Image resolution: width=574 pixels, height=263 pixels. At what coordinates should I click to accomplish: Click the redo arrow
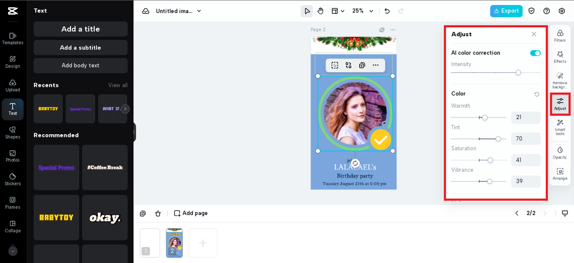(401, 11)
